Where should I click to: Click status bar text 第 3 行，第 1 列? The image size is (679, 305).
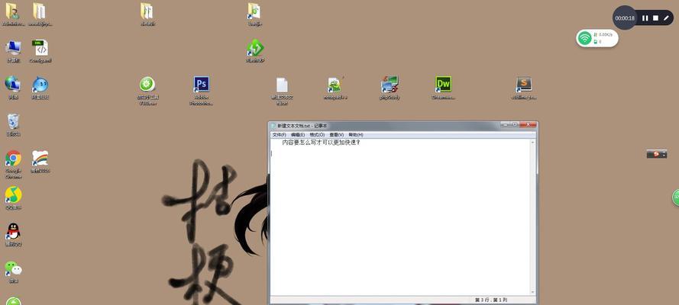[x=490, y=300]
